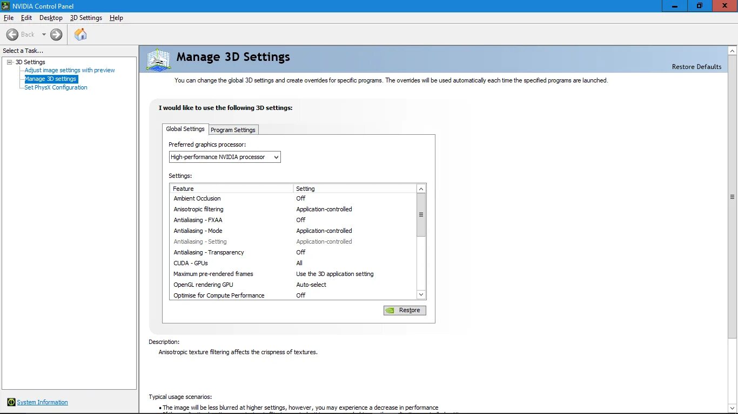Select Set PhysX Configuration tree item
This screenshot has height=414, width=738.
56,87
